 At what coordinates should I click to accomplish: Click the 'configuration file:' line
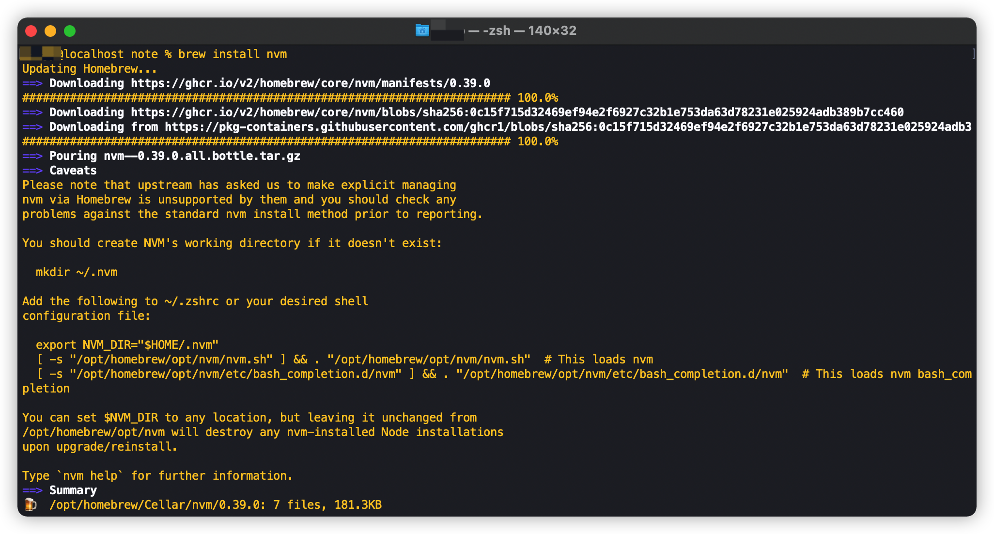pyautogui.click(x=86, y=316)
